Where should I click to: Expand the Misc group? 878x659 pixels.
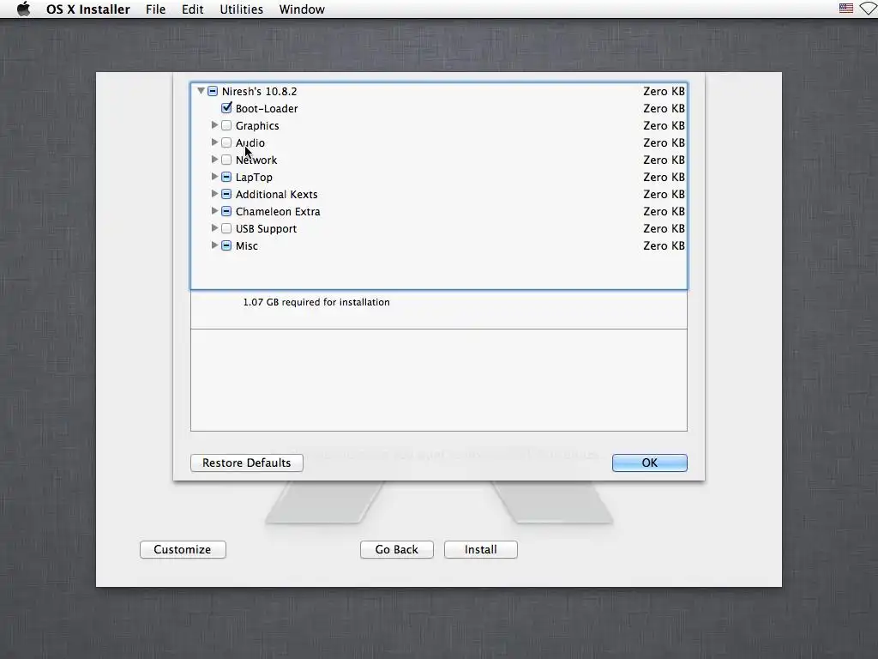214,245
